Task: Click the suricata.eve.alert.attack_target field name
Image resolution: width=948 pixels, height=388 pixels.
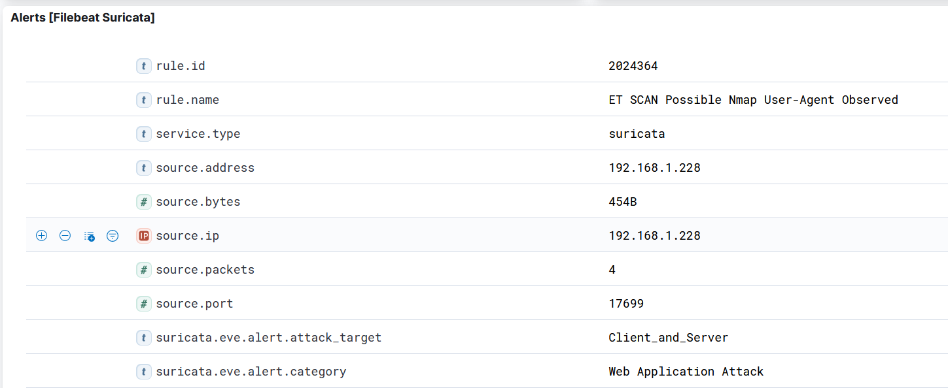Action: 268,338
